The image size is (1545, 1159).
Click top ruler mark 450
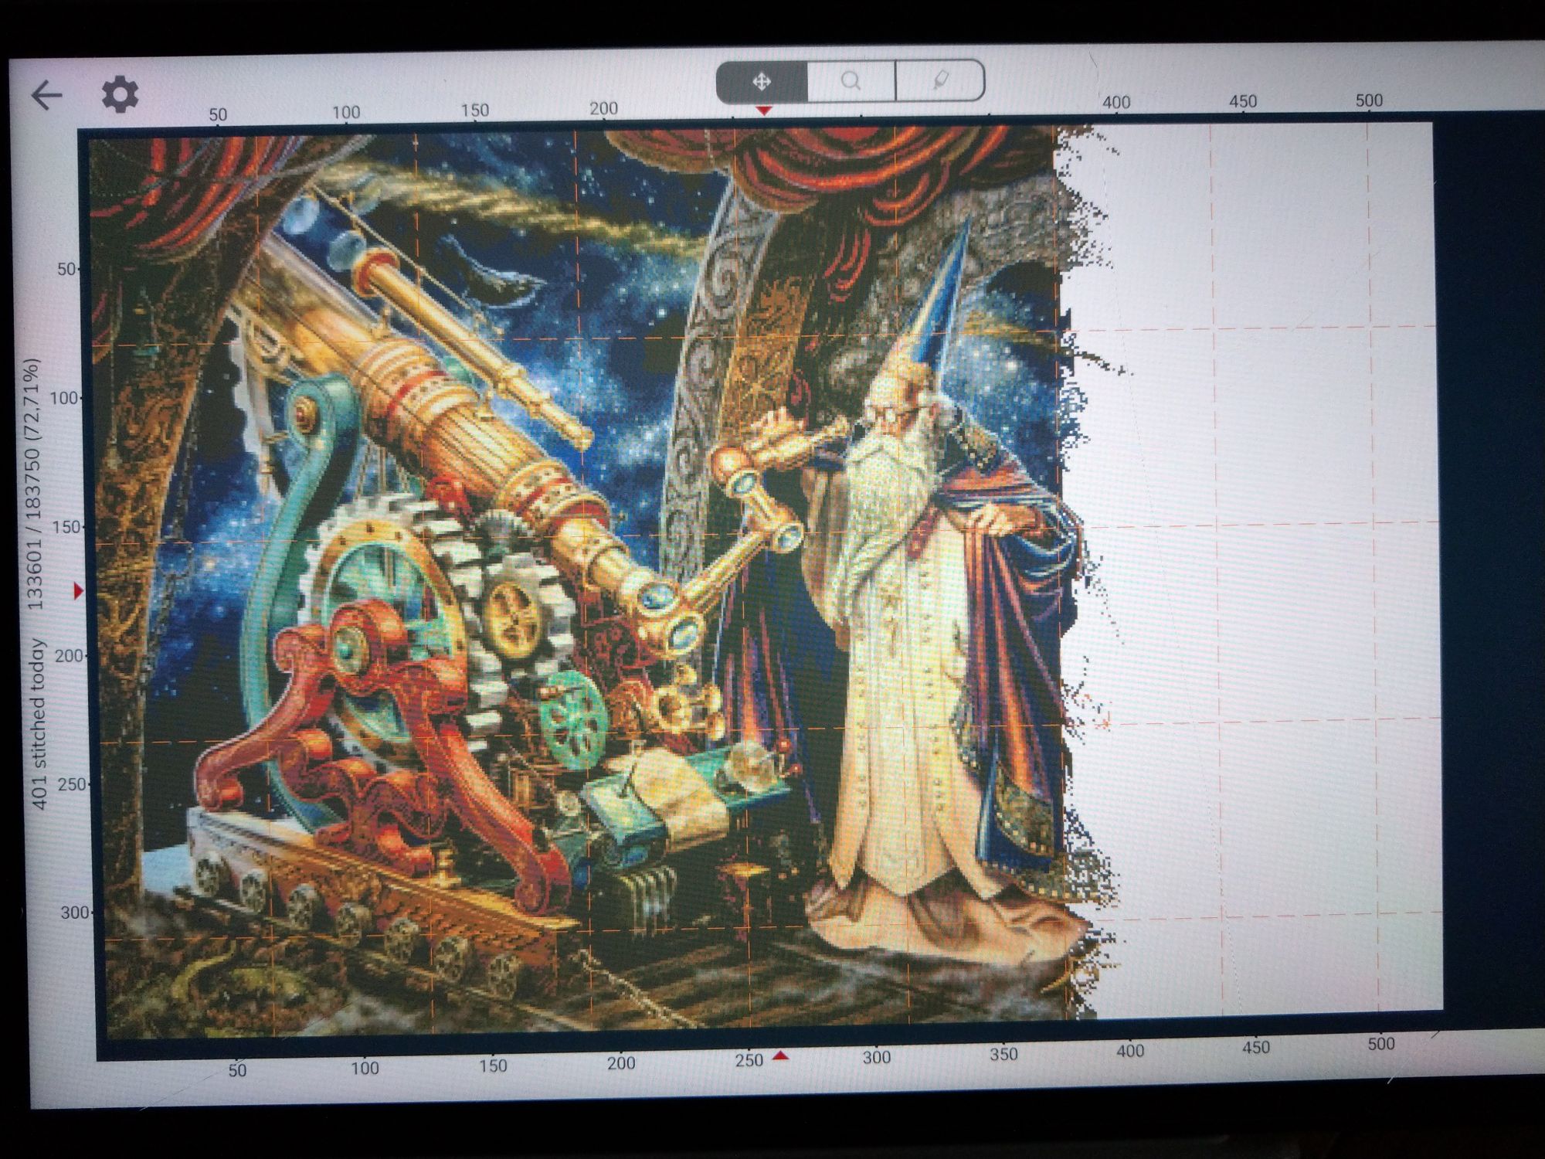[1242, 101]
